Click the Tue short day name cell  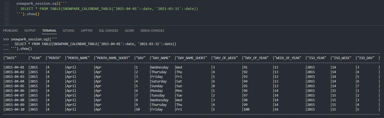tap(179, 95)
